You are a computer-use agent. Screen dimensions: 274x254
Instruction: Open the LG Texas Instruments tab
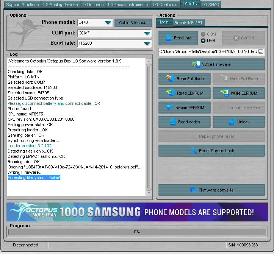pyautogui.click(x=128, y=5)
